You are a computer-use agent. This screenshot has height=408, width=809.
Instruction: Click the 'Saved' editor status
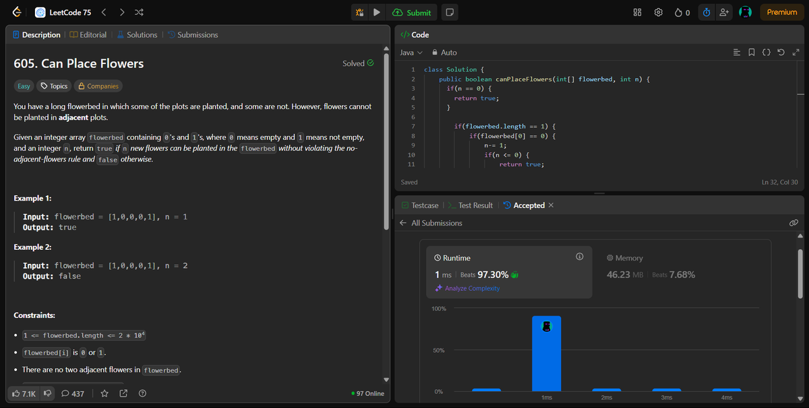click(409, 182)
